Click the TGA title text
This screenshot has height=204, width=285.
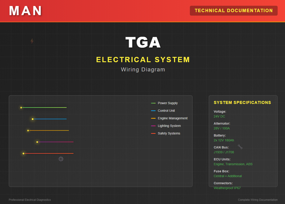pyautogui.click(x=143, y=42)
